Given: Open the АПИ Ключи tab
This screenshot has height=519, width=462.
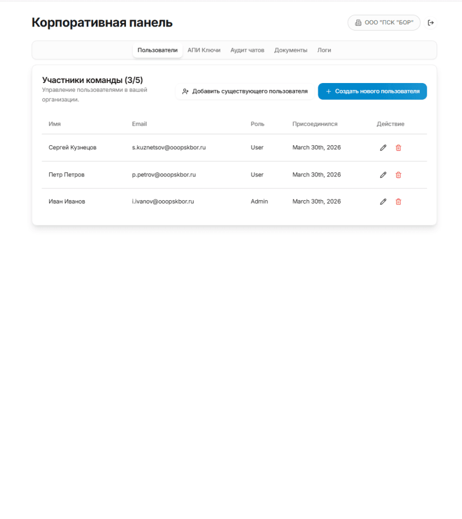Looking at the screenshot, I should pyautogui.click(x=204, y=50).
